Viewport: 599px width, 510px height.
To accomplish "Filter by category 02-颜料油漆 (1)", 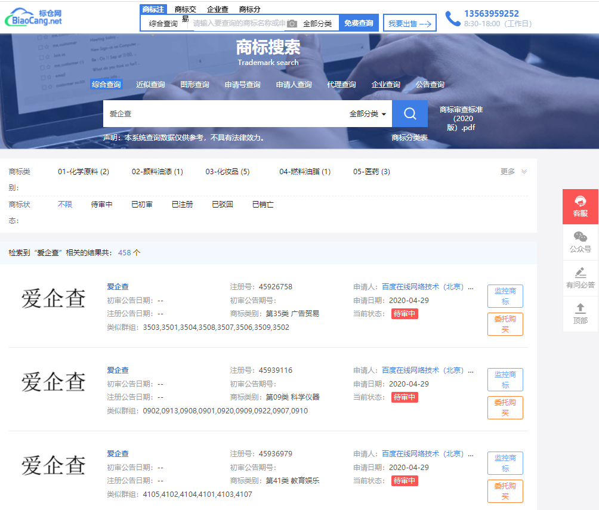I will pos(158,172).
